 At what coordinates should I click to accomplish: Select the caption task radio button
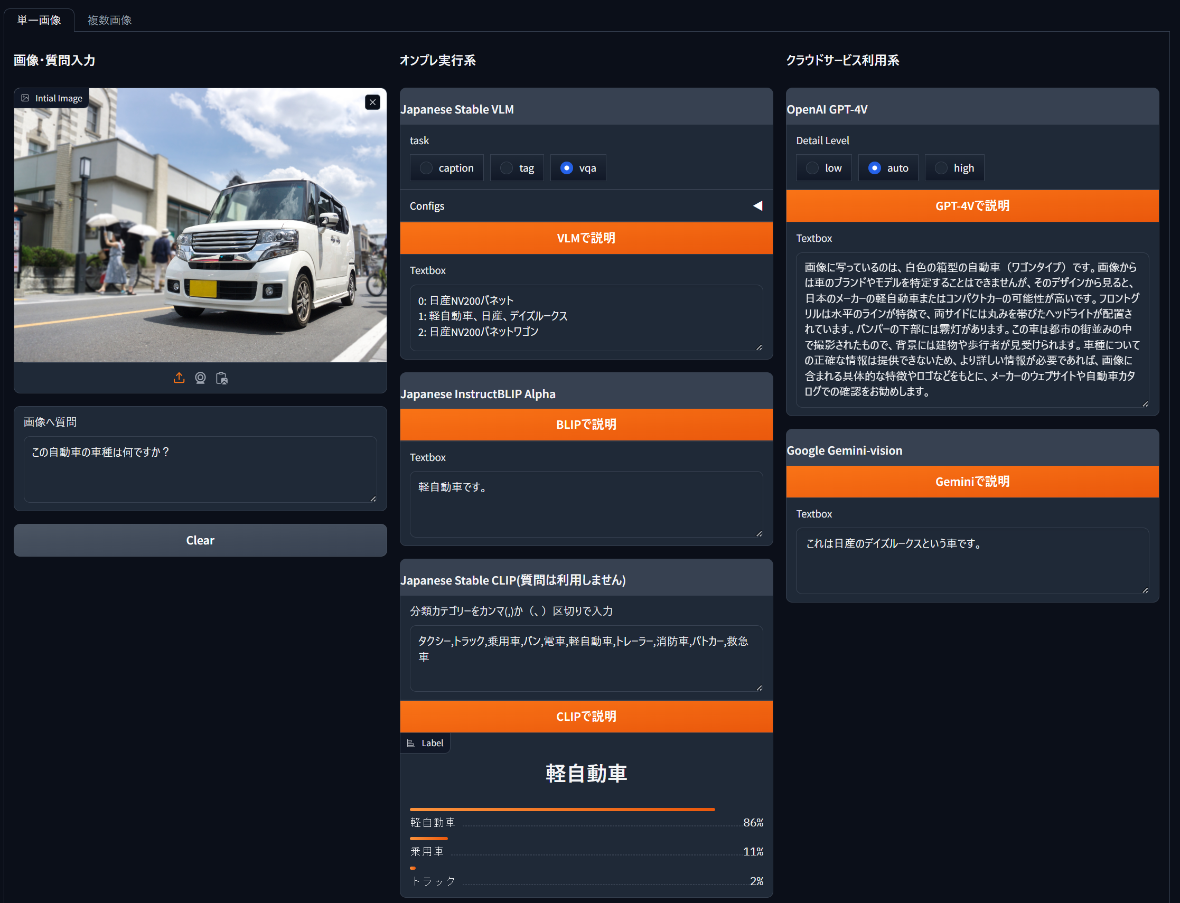427,168
